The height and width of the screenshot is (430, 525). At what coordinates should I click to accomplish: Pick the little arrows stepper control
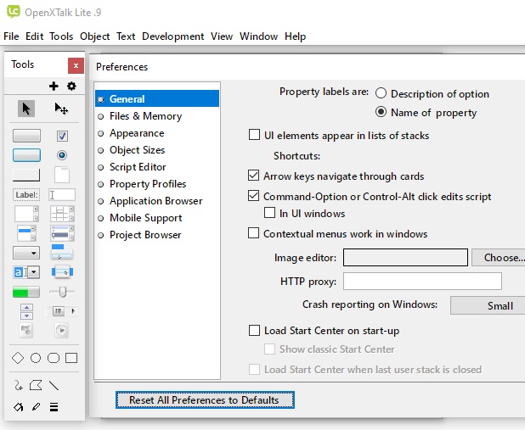point(26,311)
